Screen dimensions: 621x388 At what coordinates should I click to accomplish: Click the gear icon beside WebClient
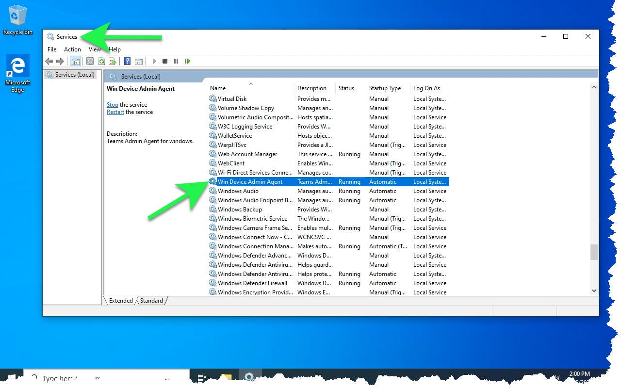(212, 163)
